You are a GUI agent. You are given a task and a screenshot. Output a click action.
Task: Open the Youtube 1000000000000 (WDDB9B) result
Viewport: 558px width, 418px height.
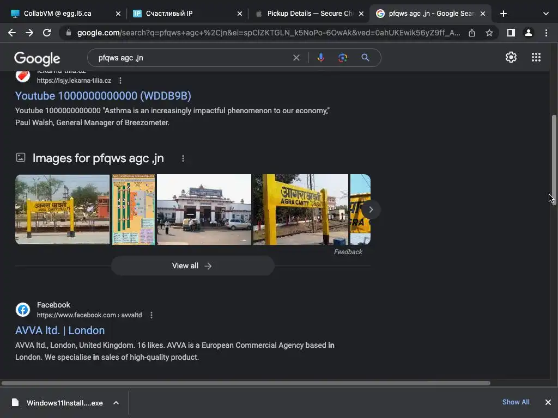click(103, 96)
